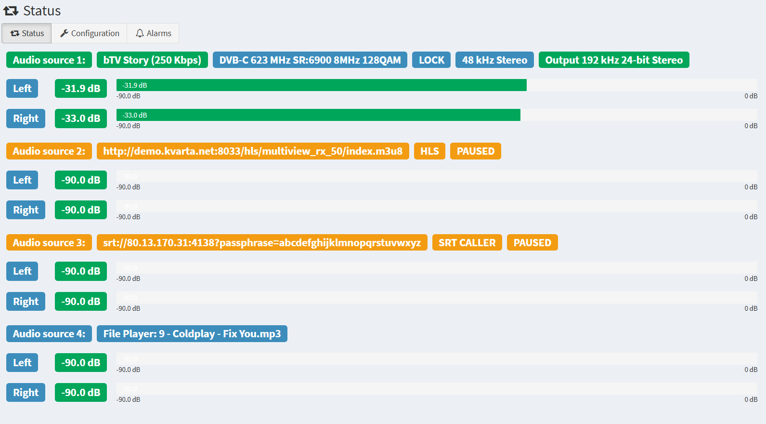766x424 pixels.
Task: Click the -33.0 dB value badge
Action: (x=81, y=119)
